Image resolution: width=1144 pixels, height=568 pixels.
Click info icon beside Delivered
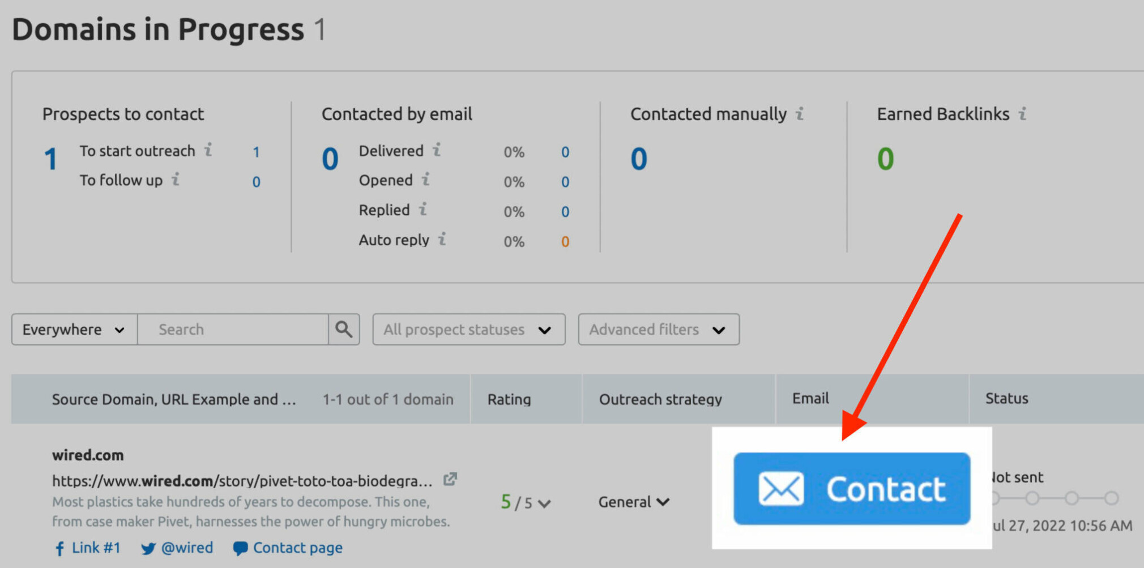tap(437, 150)
